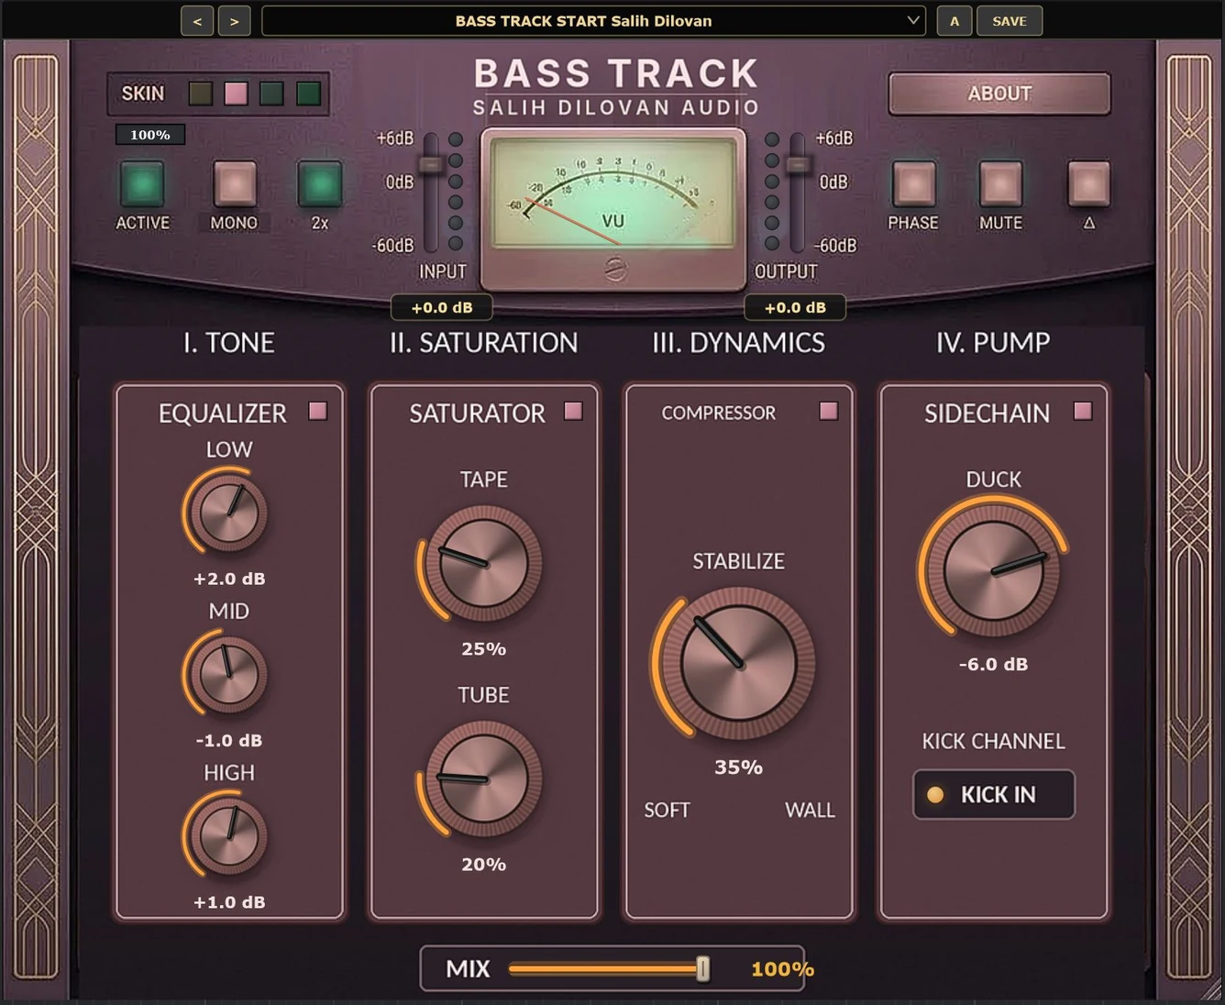Image resolution: width=1225 pixels, height=1005 pixels.
Task: Click the Output gain slider handle
Action: (x=799, y=164)
